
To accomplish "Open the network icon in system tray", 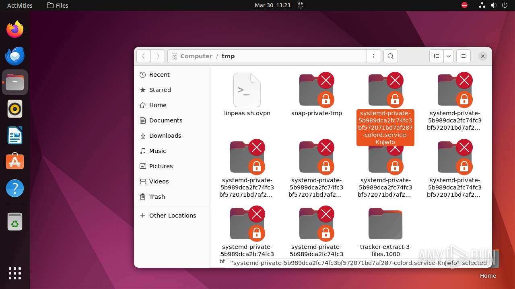I will tap(482, 5).
